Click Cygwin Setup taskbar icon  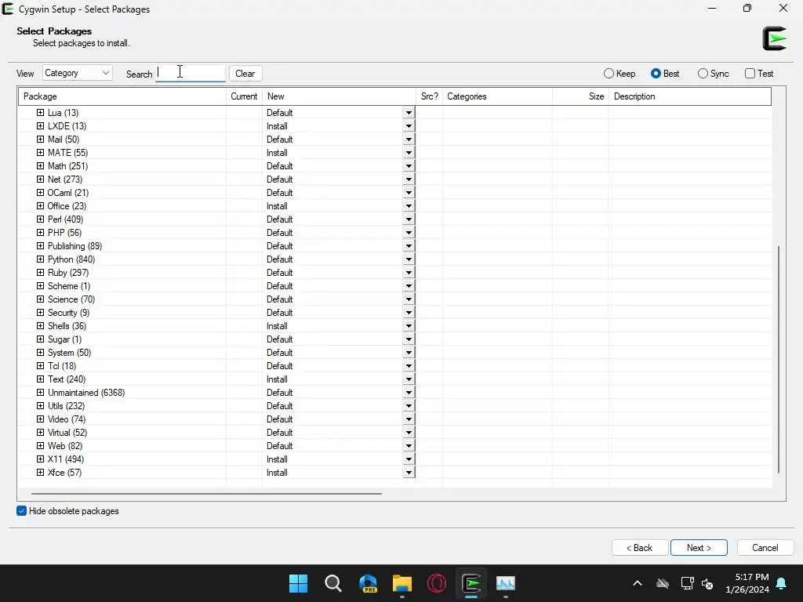tap(471, 583)
